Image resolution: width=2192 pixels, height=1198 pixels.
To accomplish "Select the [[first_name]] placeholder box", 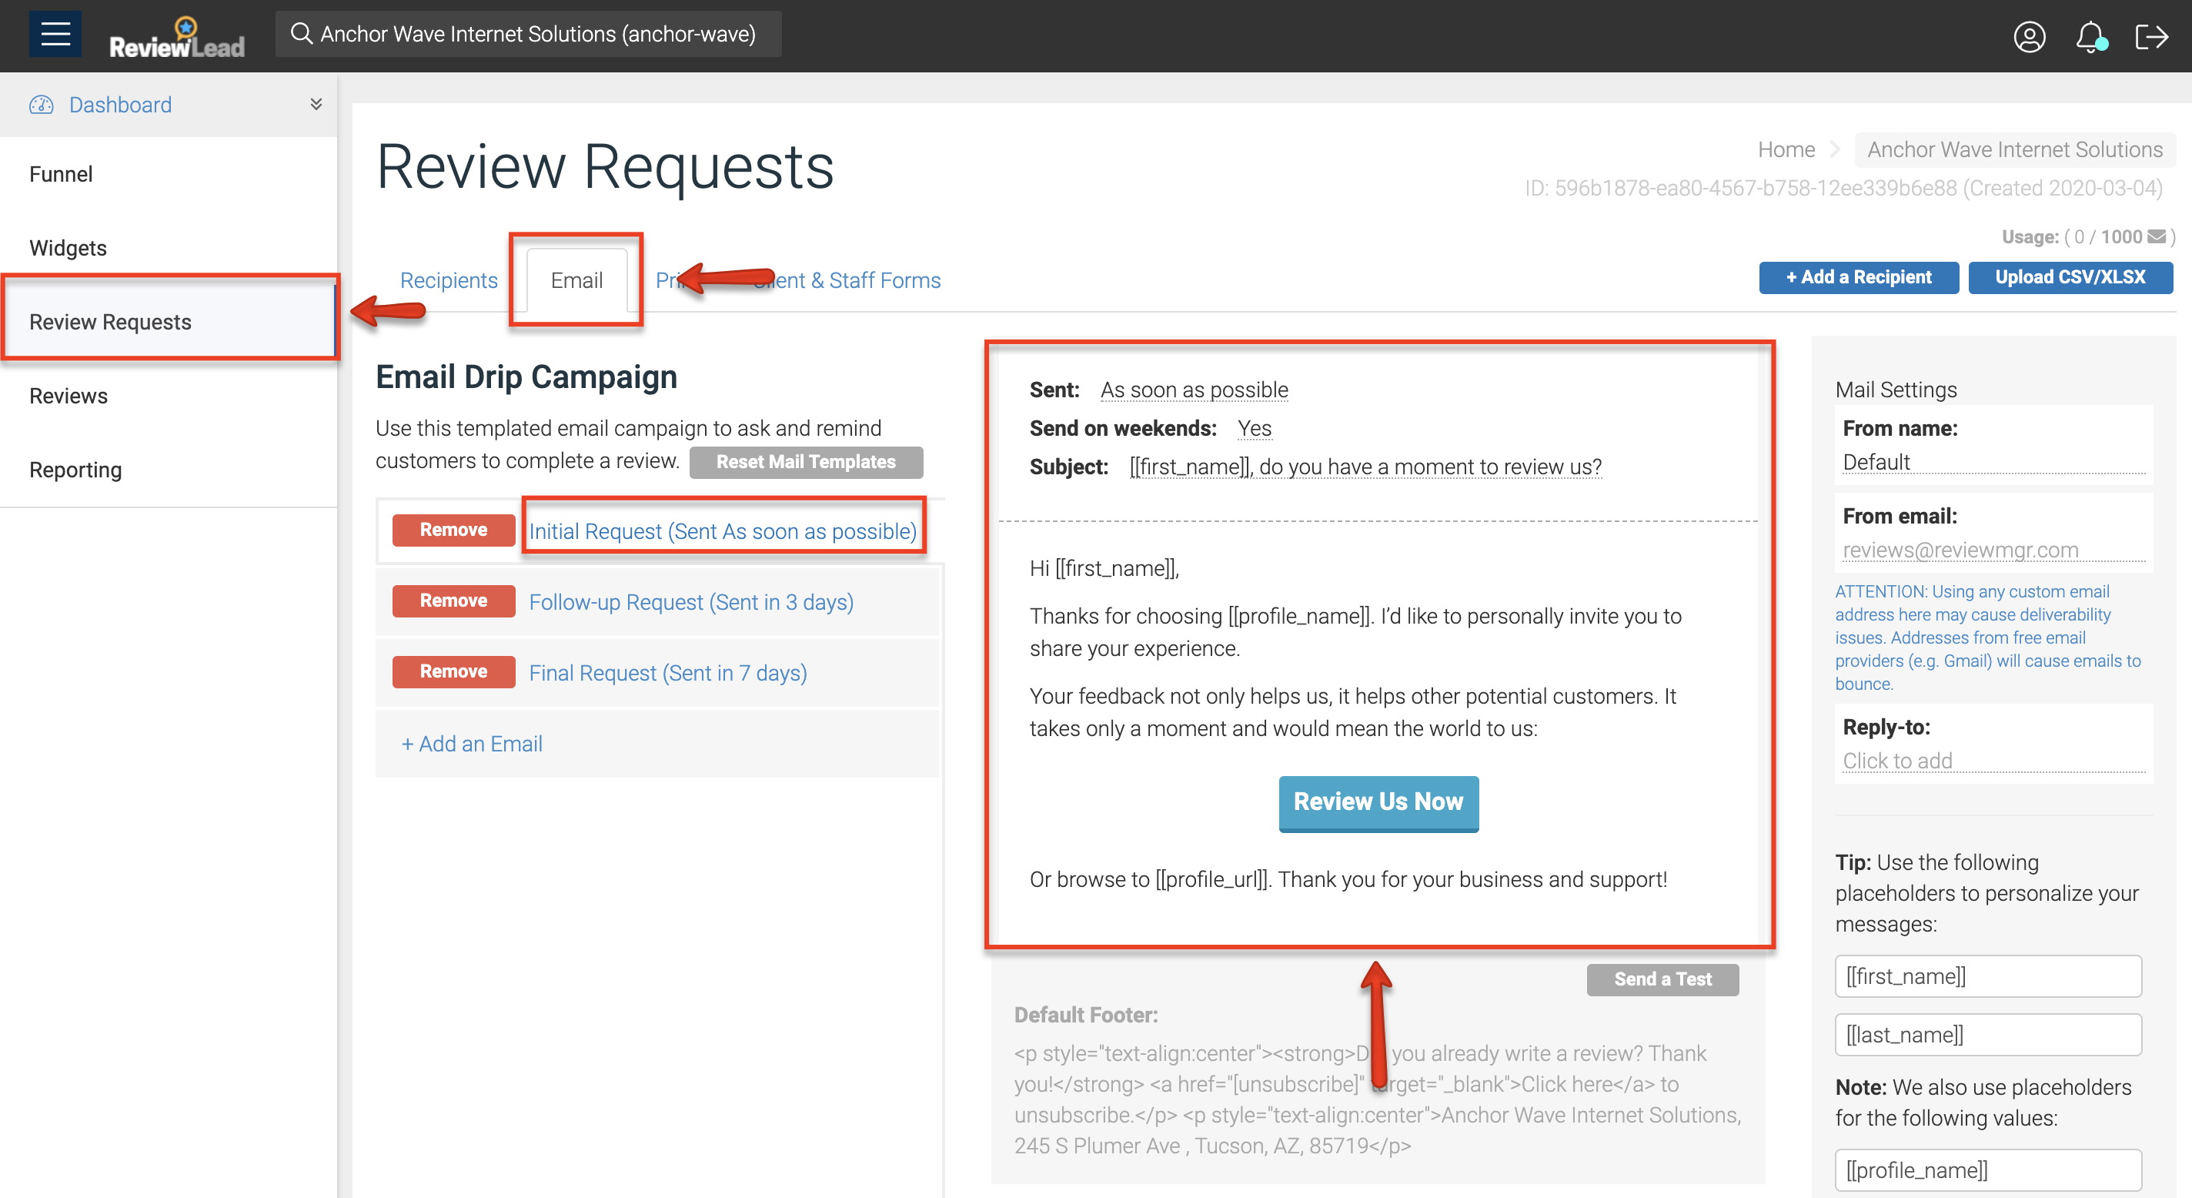I will click(x=1987, y=975).
